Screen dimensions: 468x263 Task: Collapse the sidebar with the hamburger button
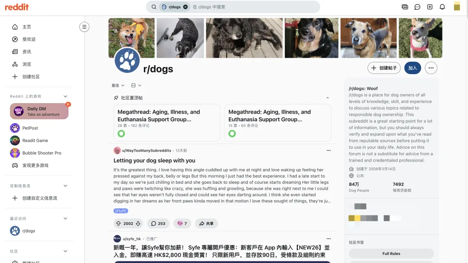pyautogui.click(x=84, y=27)
